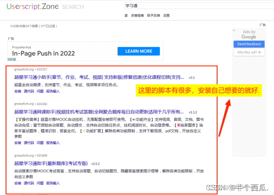Screen dimensions: 274x195
Task: Click 问题 under 考试专版 result
Action: 40,183
